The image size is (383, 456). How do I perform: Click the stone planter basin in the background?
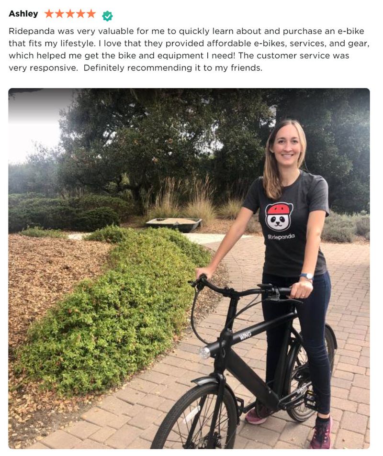coord(174,224)
